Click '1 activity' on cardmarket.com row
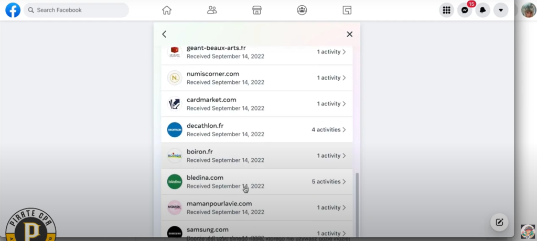537x241 pixels. 328,104
